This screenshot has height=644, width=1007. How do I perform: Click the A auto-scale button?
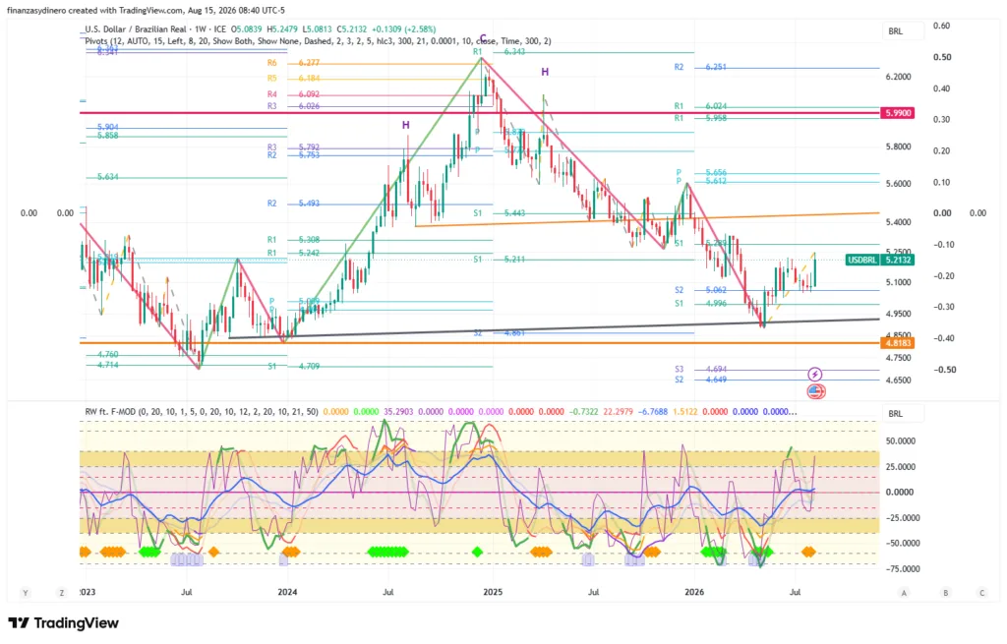coord(904,593)
